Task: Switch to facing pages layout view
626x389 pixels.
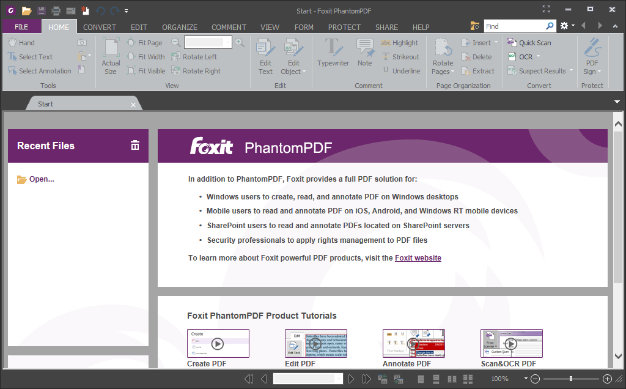Action: [452, 379]
